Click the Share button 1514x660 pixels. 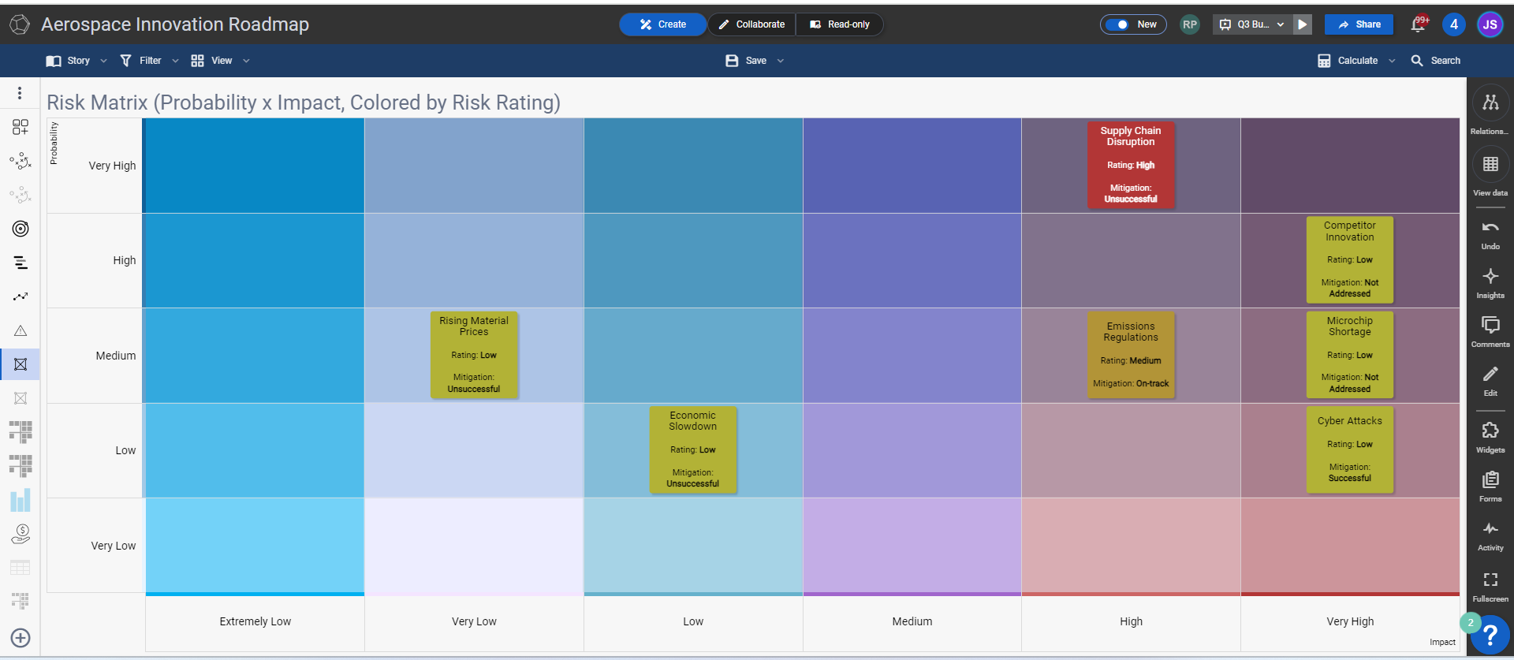(1359, 24)
